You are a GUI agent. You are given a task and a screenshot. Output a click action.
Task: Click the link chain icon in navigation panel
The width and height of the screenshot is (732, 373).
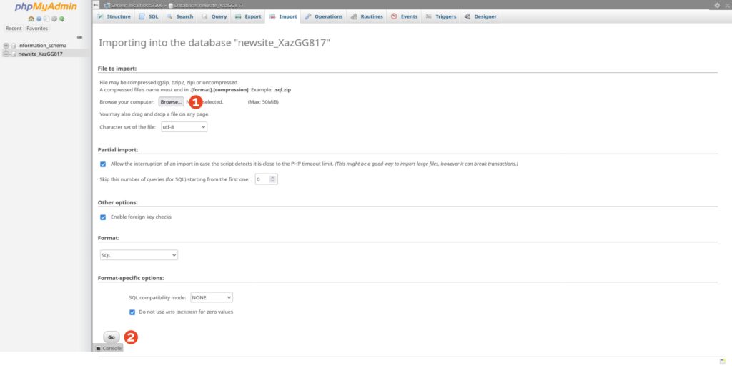point(79,37)
